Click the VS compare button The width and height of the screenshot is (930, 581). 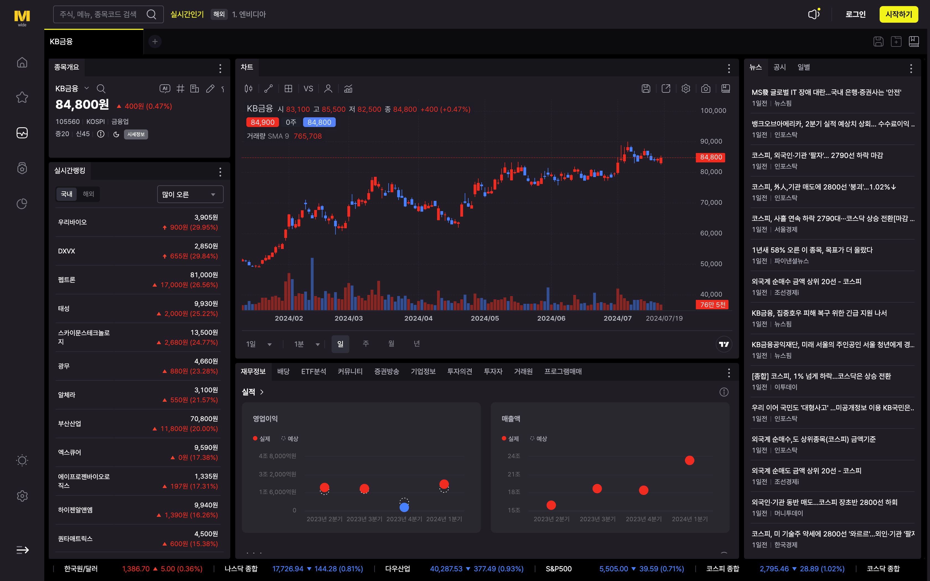[x=308, y=89]
